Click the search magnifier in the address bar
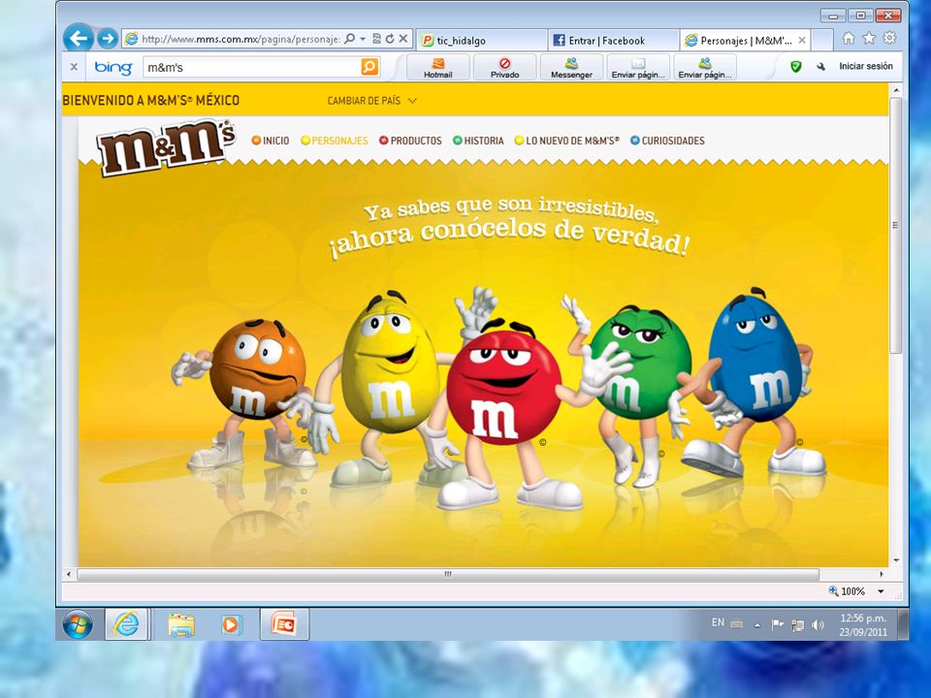This screenshot has width=931, height=698. click(x=350, y=39)
